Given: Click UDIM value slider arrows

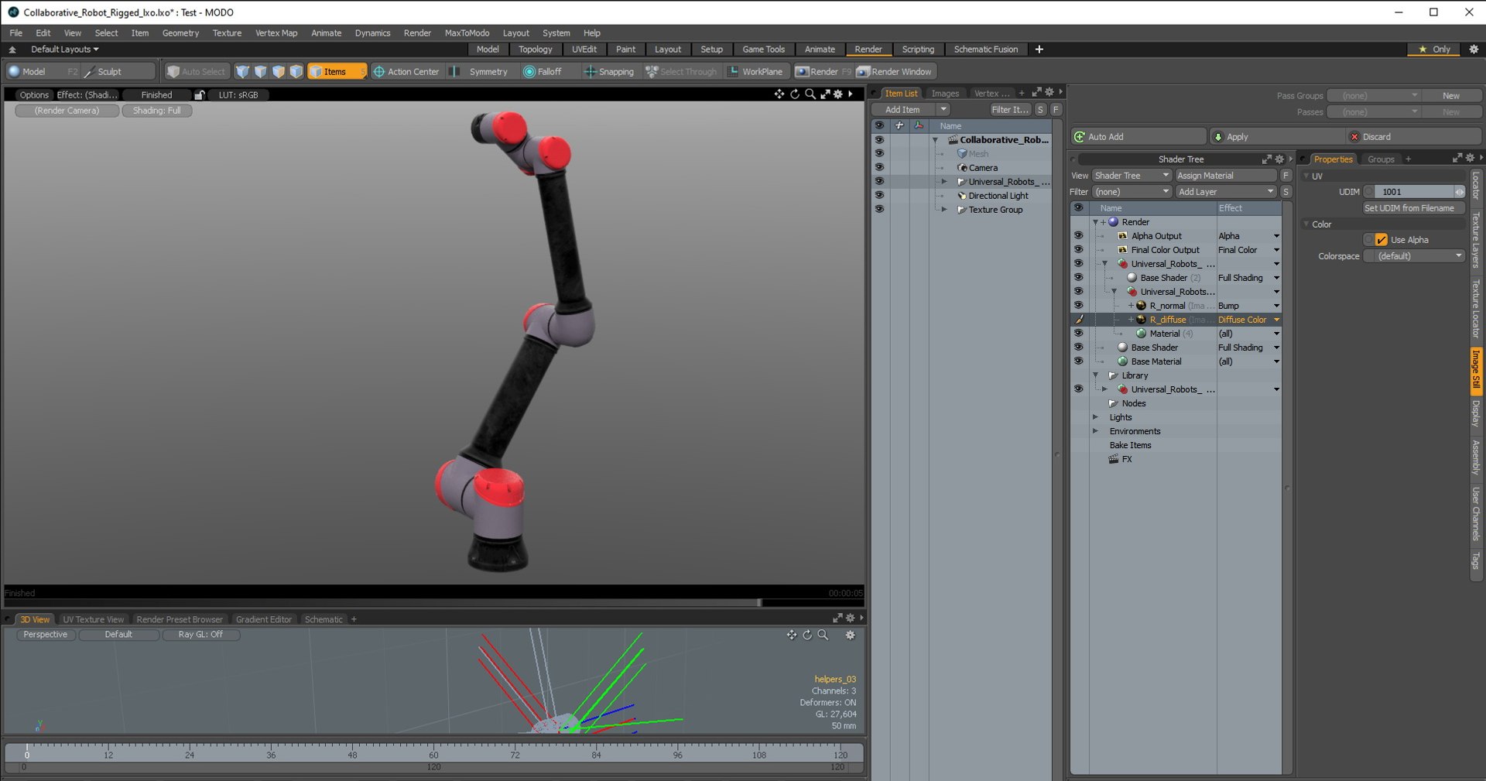Looking at the screenshot, I should pyautogui.click(x=1460, y=191).
